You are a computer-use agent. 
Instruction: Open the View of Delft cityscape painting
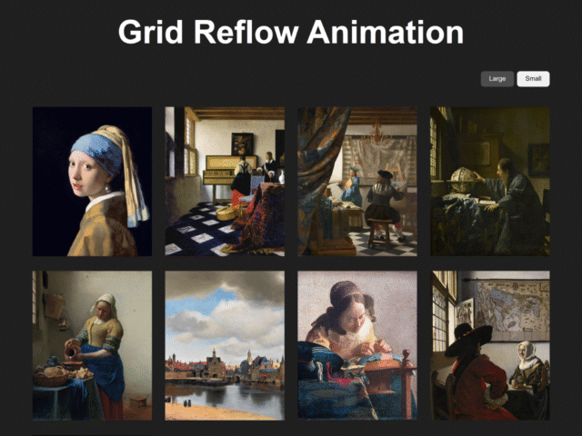pyautogui.click(x=225, y=345)
